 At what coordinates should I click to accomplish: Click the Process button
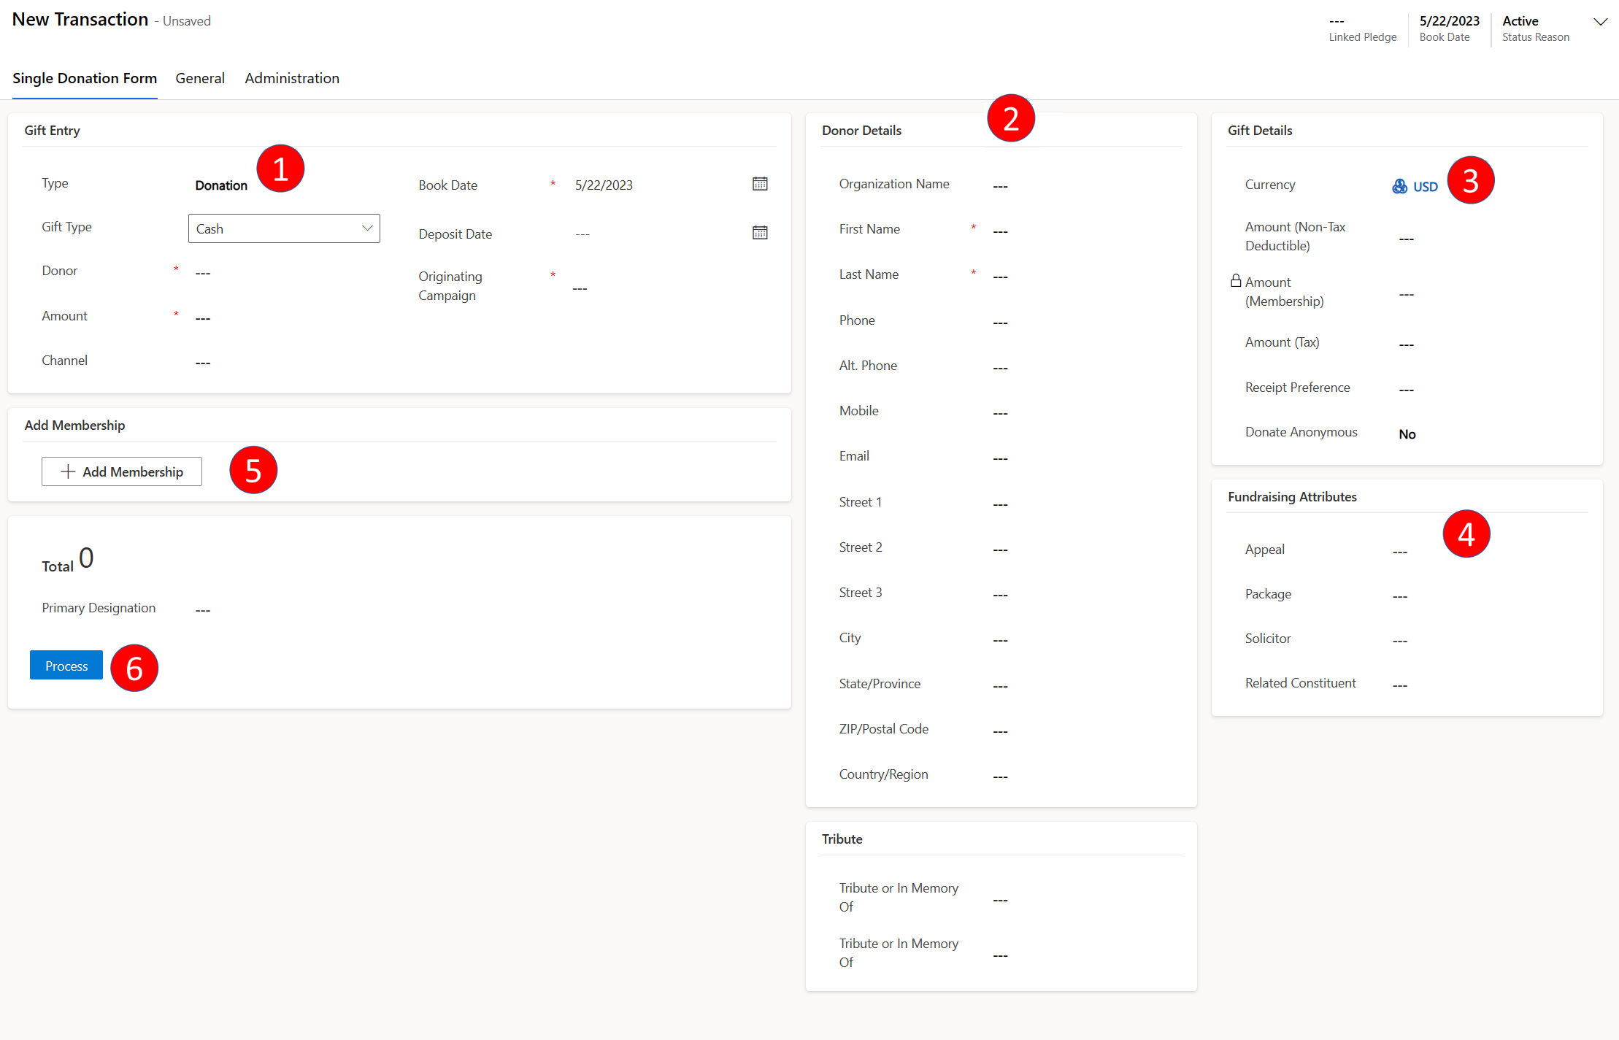point(65,665)
